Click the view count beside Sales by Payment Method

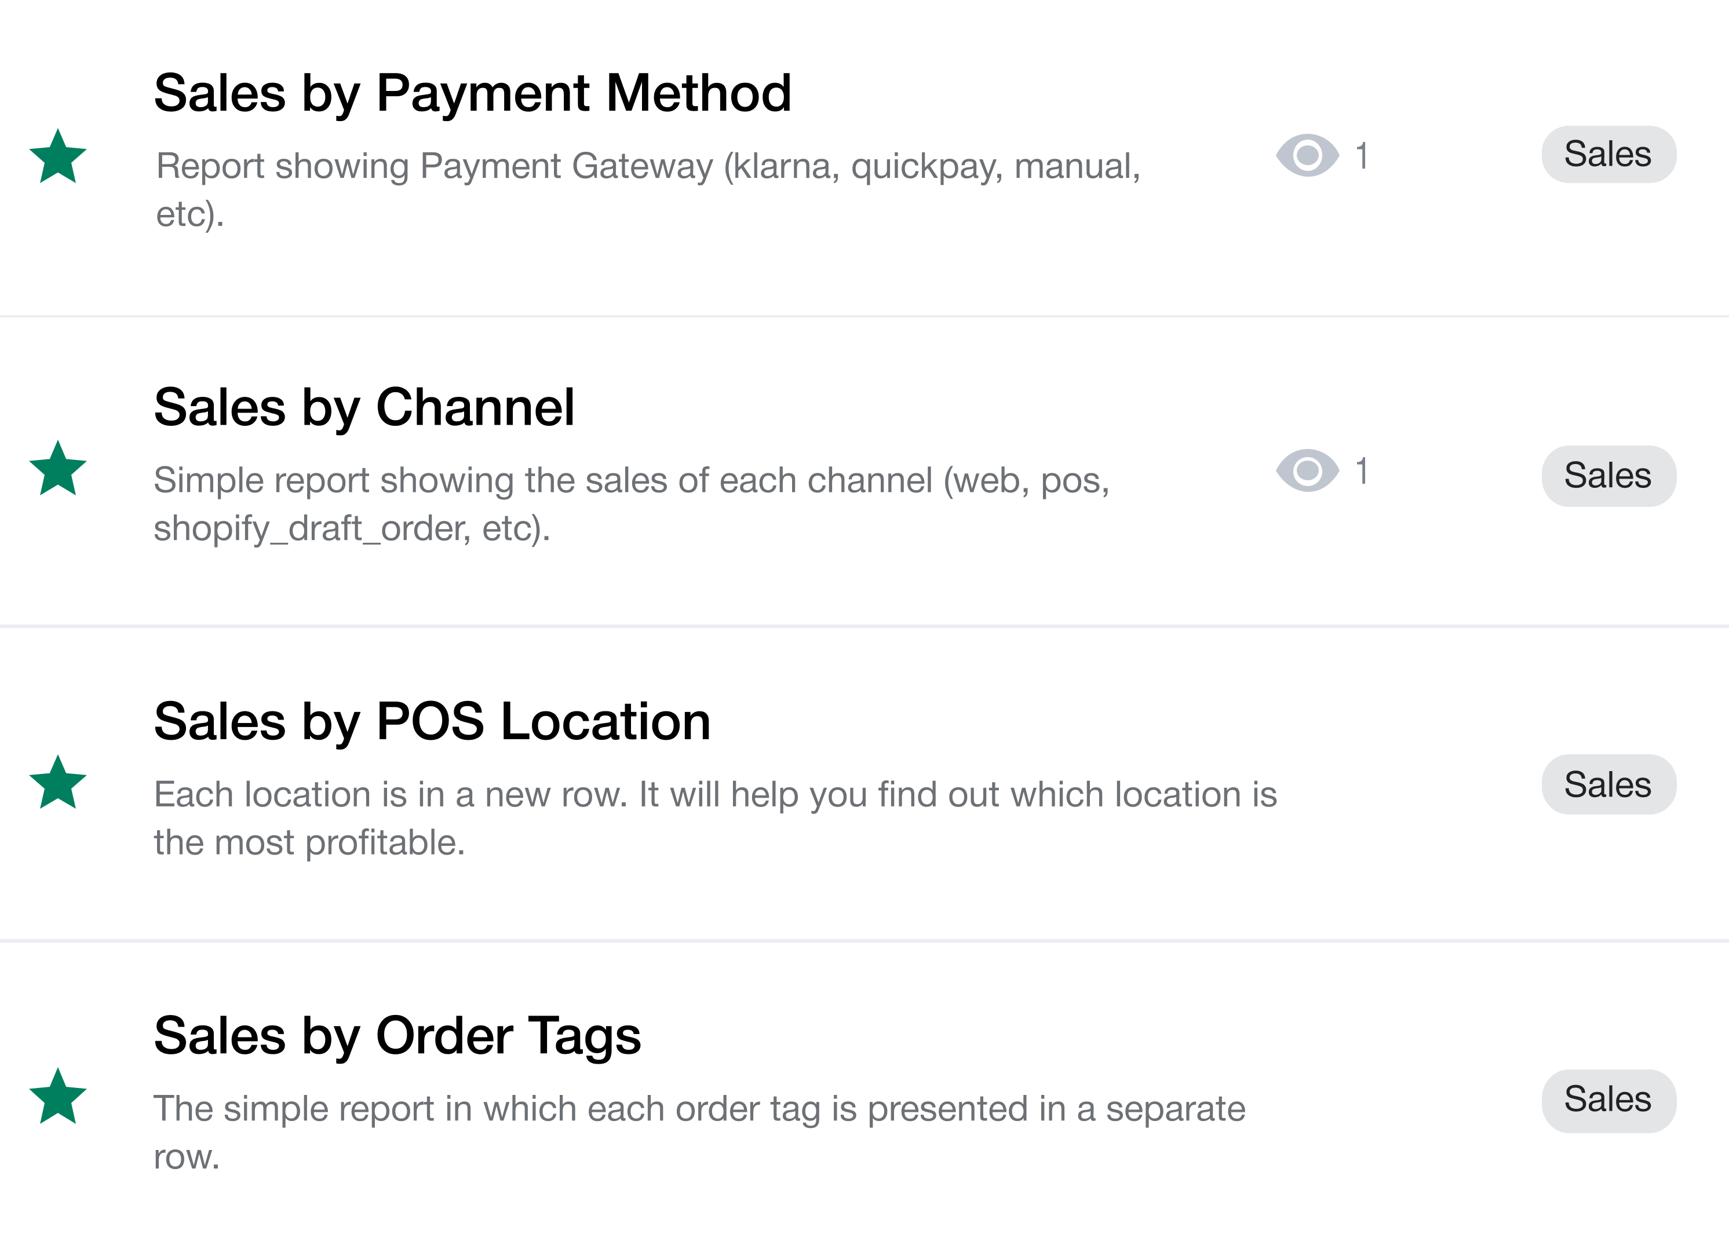(x=1362, y=156)
